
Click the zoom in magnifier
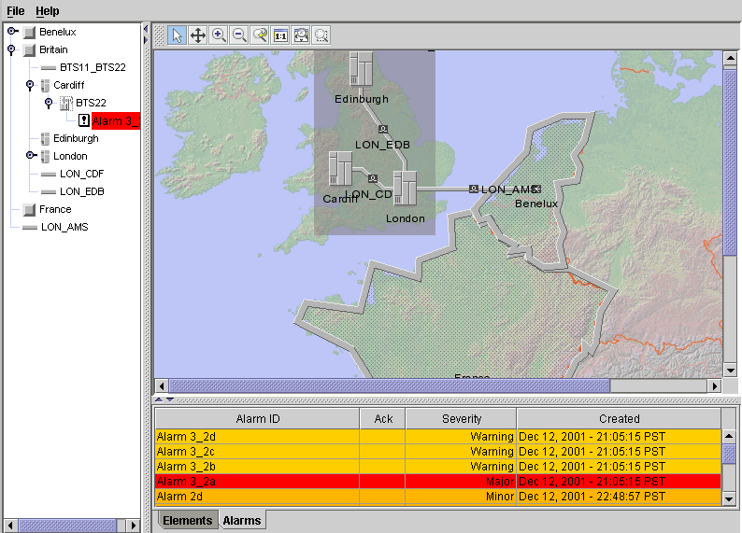point(219,35)
